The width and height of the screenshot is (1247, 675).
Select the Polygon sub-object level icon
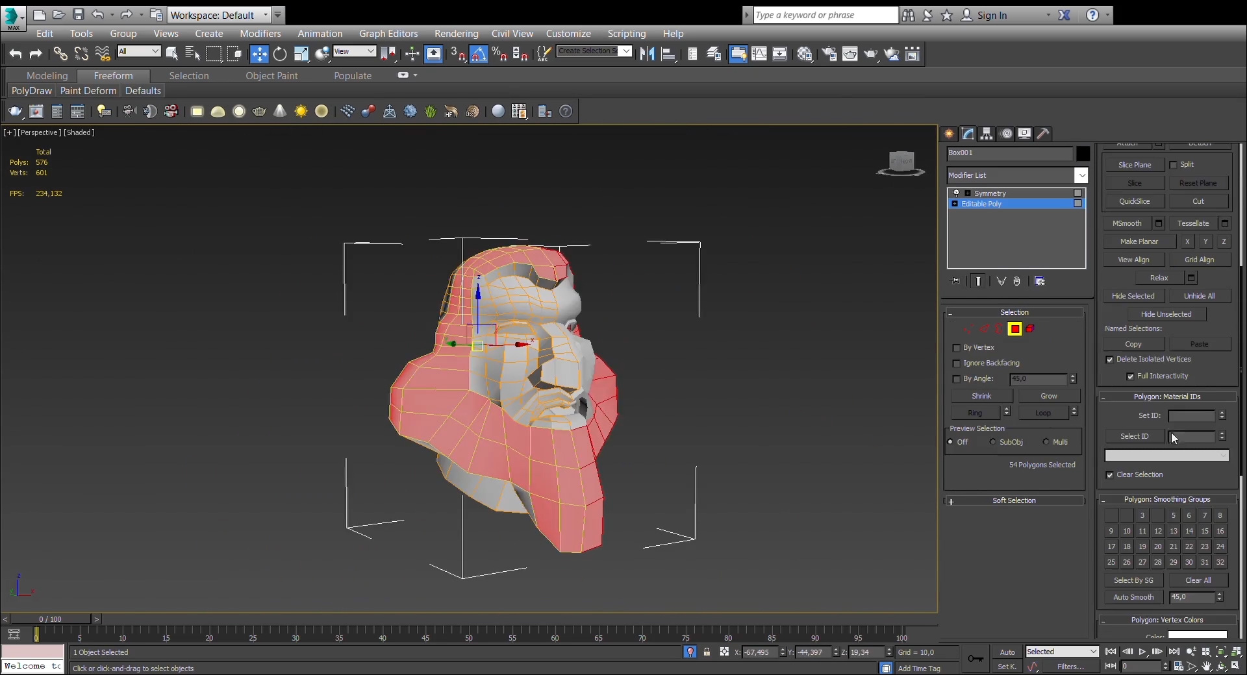[x=1014, y=329]
